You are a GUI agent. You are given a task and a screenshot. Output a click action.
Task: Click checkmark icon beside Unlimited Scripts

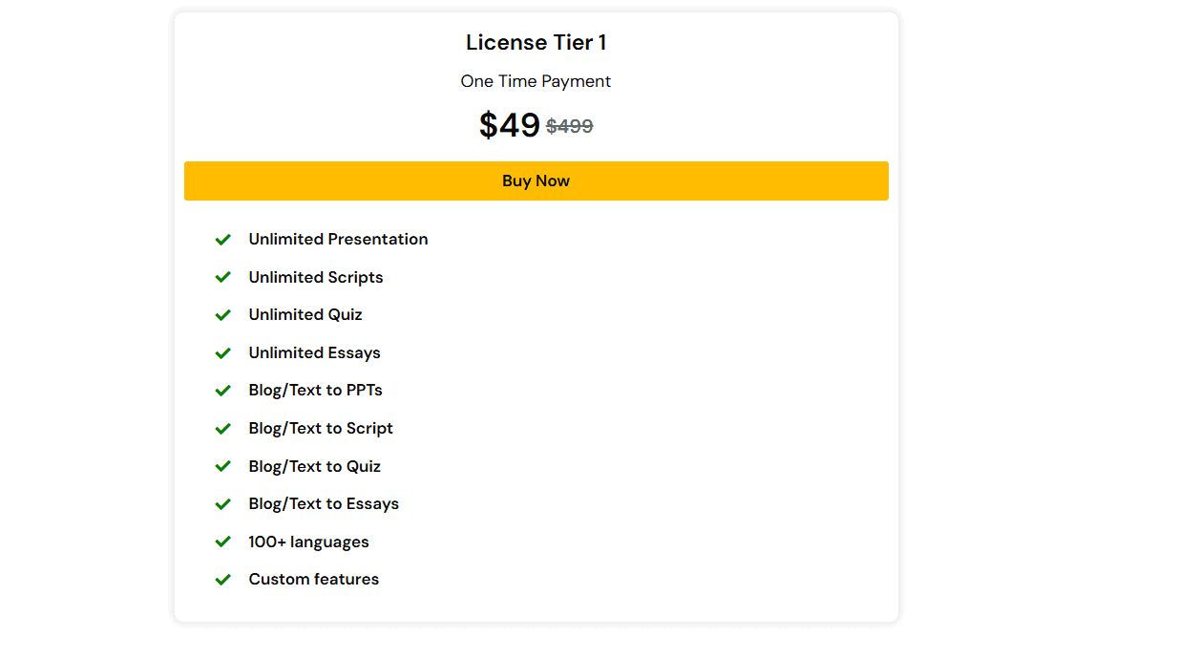point(223,277)
